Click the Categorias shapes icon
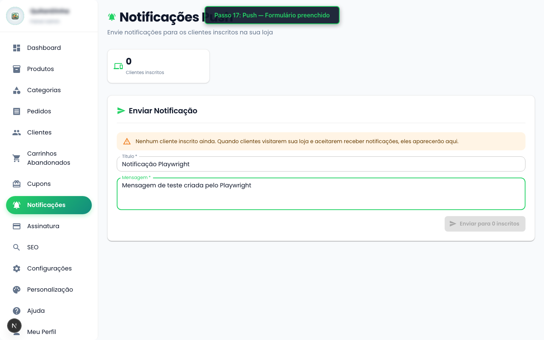 tap(17, 90)
